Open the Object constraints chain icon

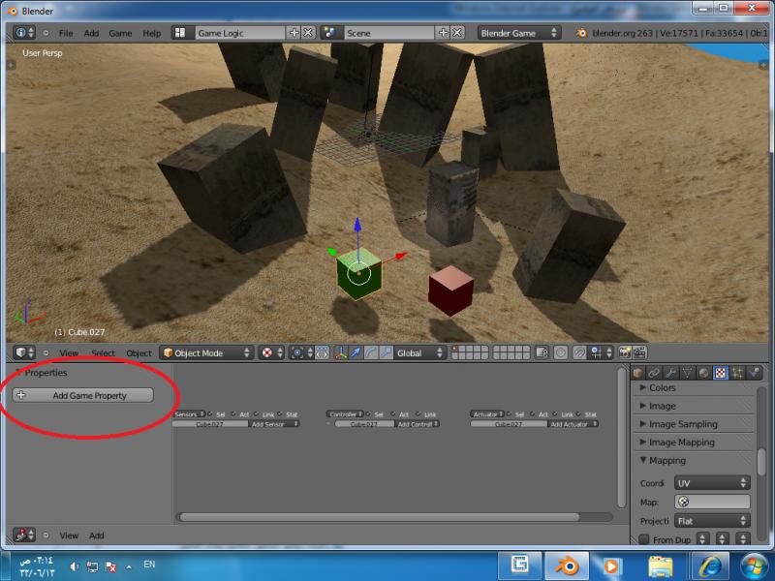[654, 373]
